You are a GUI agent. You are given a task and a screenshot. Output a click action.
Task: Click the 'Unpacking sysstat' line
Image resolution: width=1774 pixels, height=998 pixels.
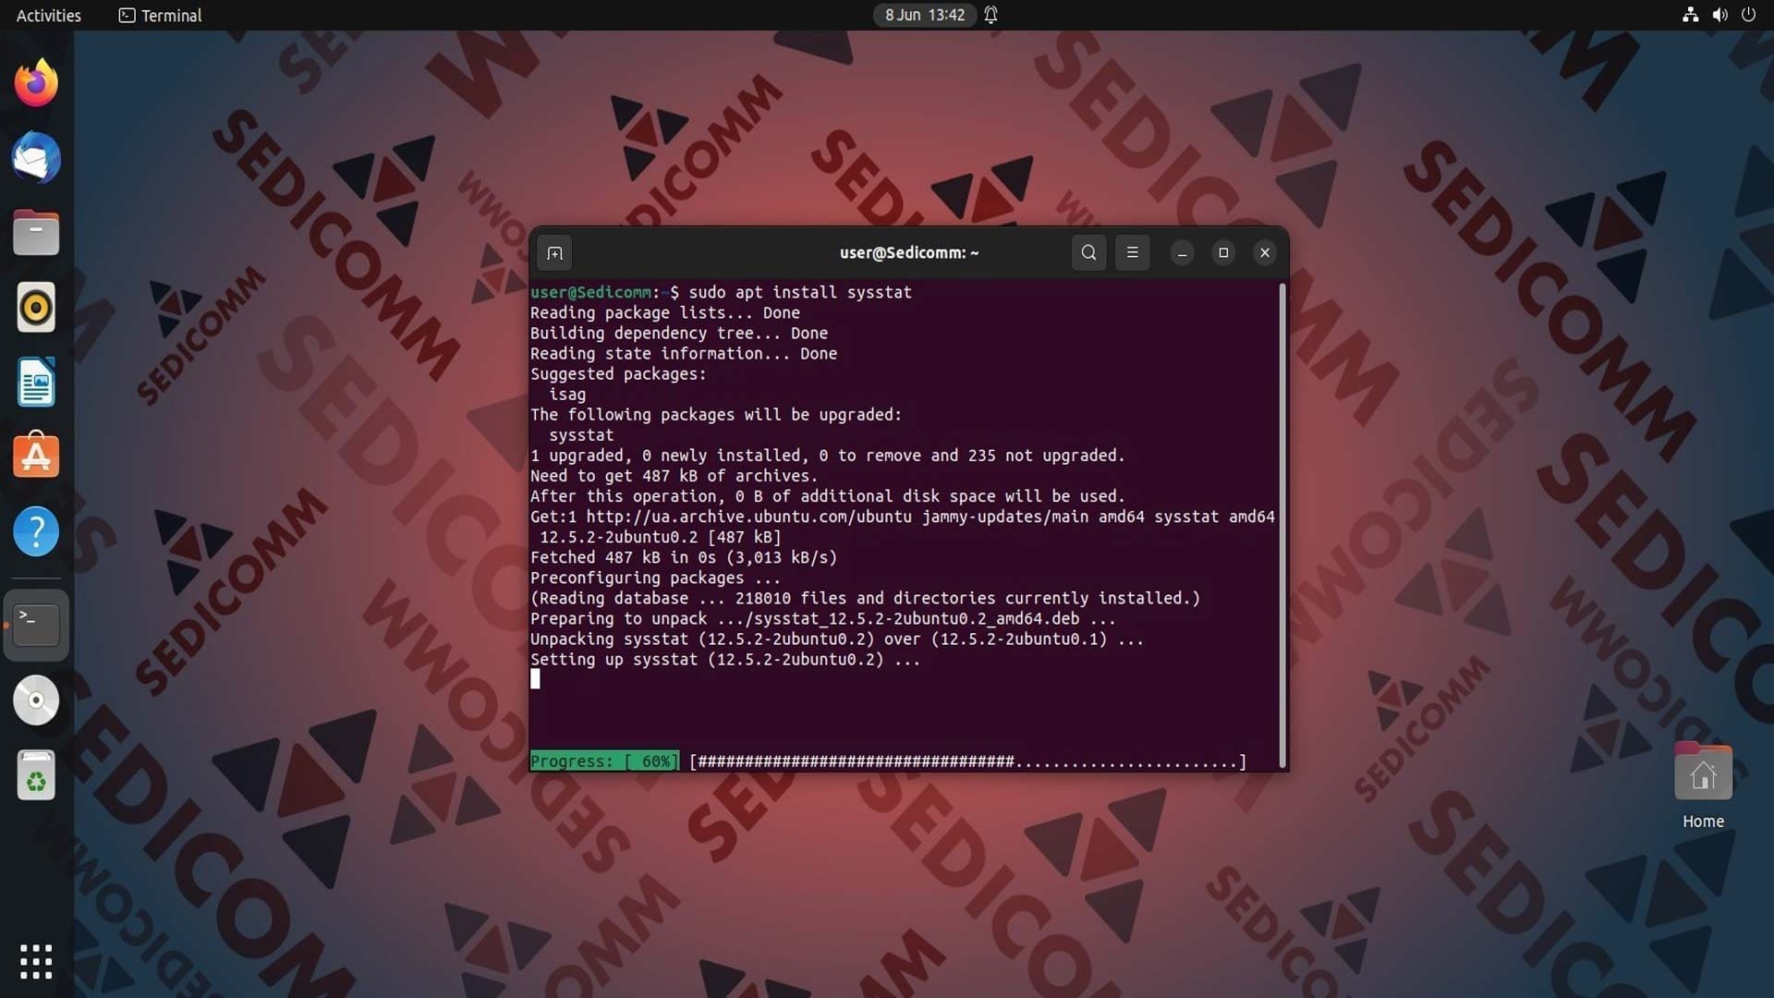(x=837, y=639)
